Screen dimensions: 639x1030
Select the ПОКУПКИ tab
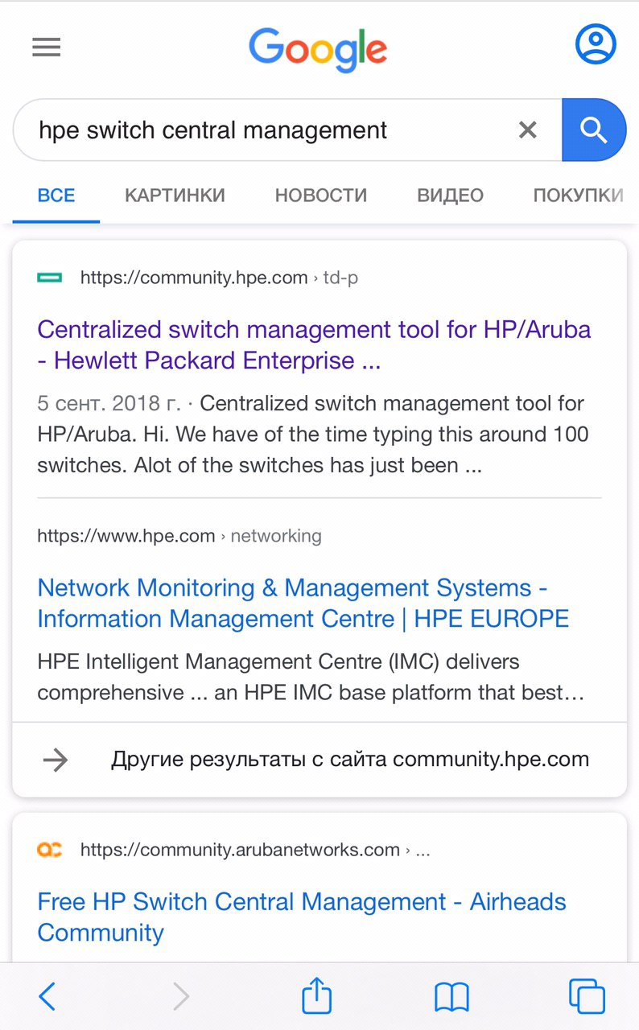coord(578,195)
